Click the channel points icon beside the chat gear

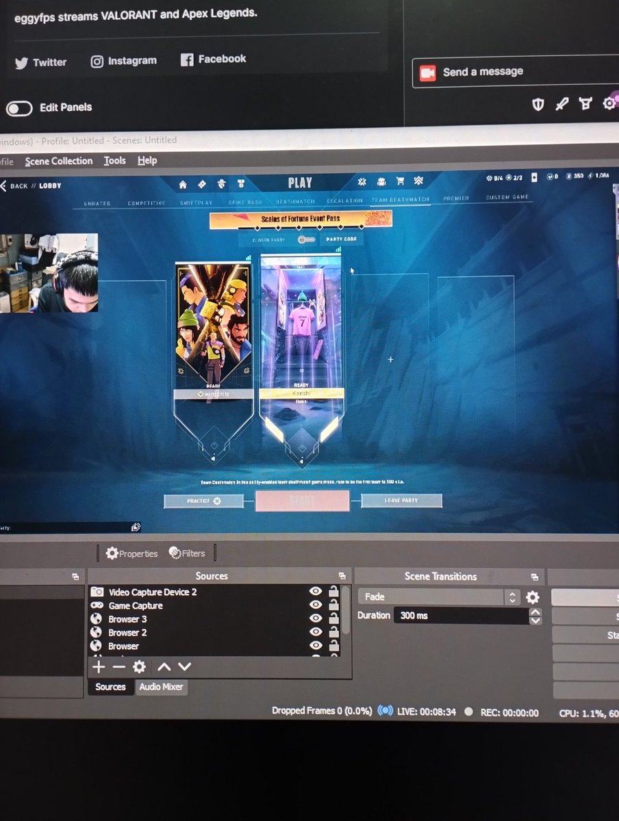[585, 104]
